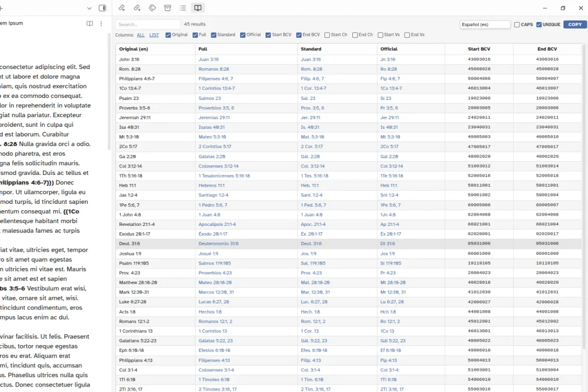This screenshot has width=588, height=392.
Task: Open the 1 Corintios 13:4-7 full link
Action: (217, 89)
